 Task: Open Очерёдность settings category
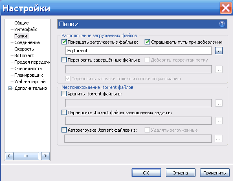tap(28, 68)
